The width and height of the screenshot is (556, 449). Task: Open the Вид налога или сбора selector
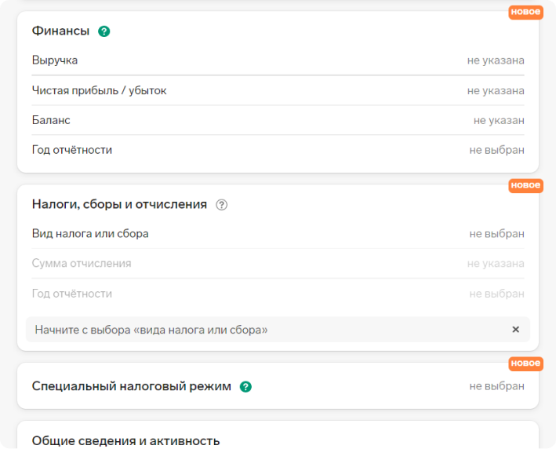coord(496,234)
